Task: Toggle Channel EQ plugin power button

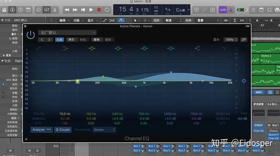Action: tap(31, 35)
